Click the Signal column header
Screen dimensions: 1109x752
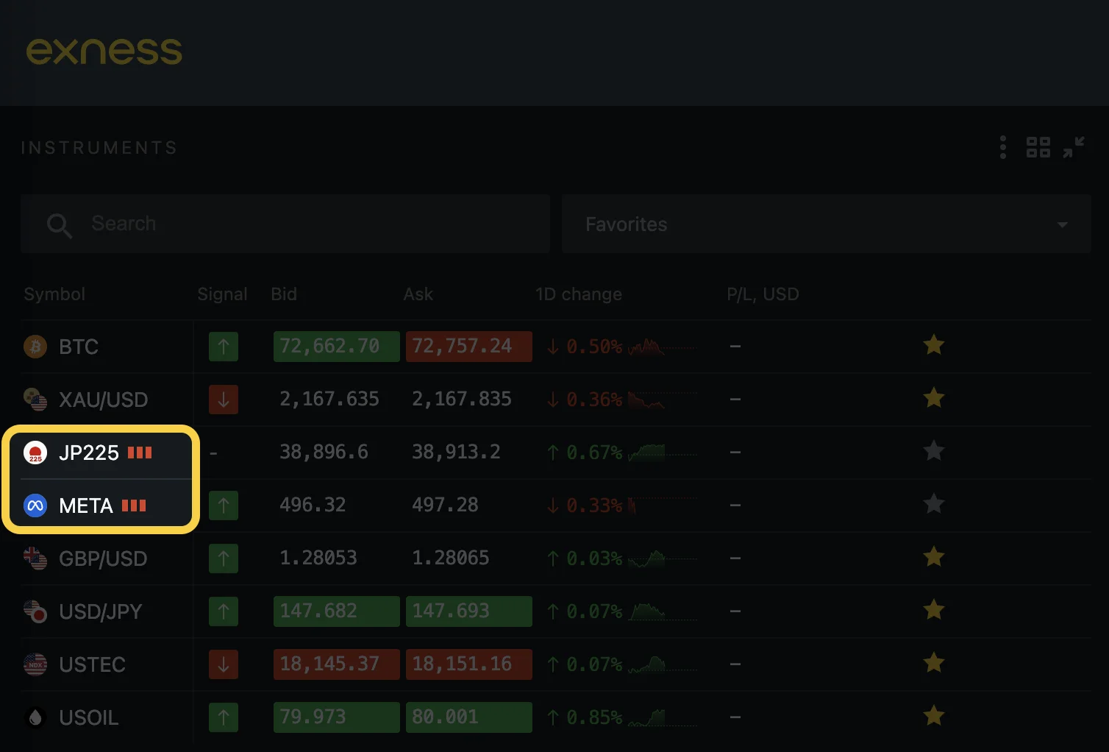tap(222, 294)
